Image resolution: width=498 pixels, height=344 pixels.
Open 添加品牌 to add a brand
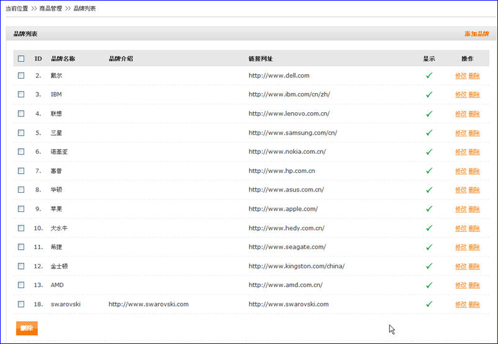pyautogui.click(x=477, y=33)
